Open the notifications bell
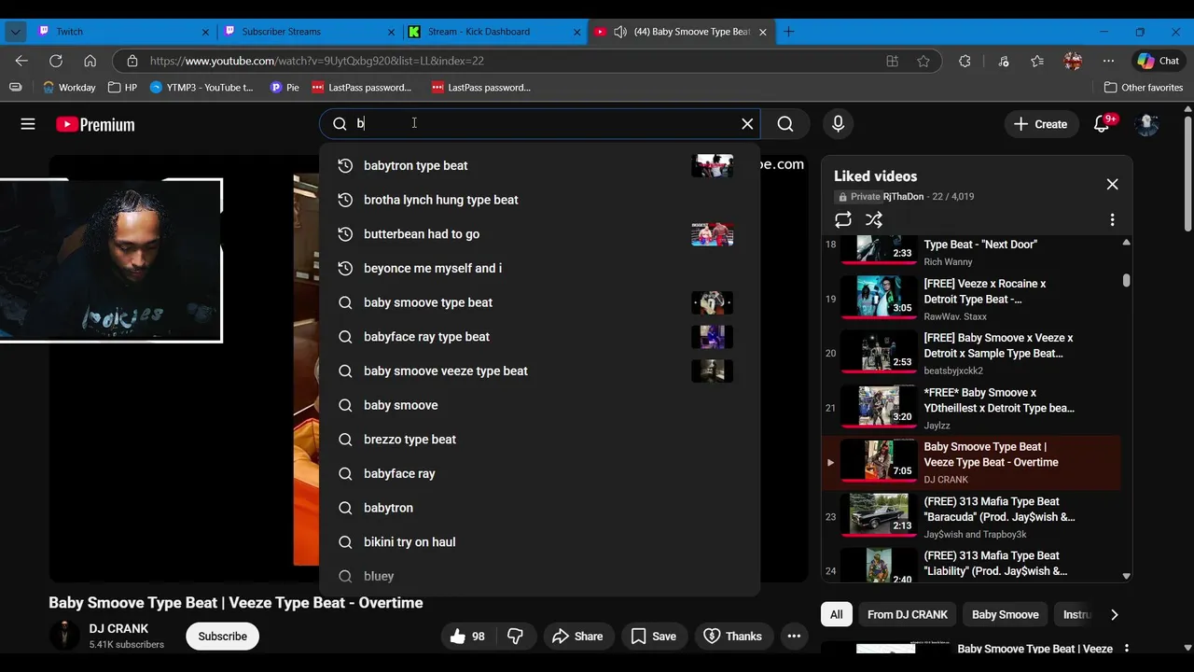The width and height of the screenshot is (1194, 672). tap(1102, 124)
